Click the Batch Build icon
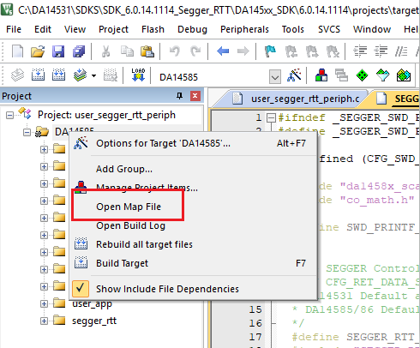The width and height of the screenshot is (420, 348). pyautogui.click(x=81, y=75)
